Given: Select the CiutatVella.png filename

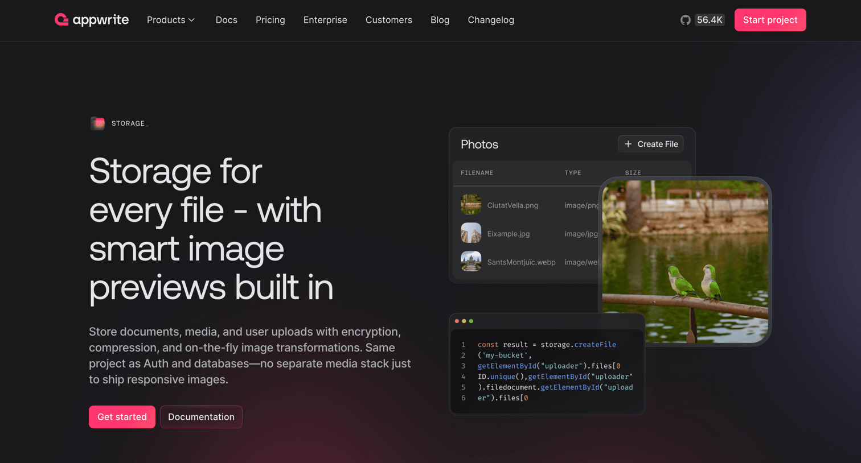Looking at the screenshot, I should pos(512,205).
